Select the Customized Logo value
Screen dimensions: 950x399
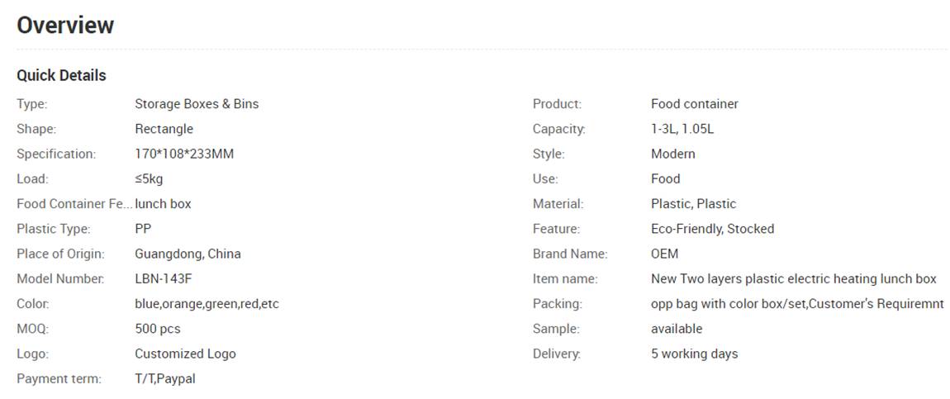click(x=185, y=354)
